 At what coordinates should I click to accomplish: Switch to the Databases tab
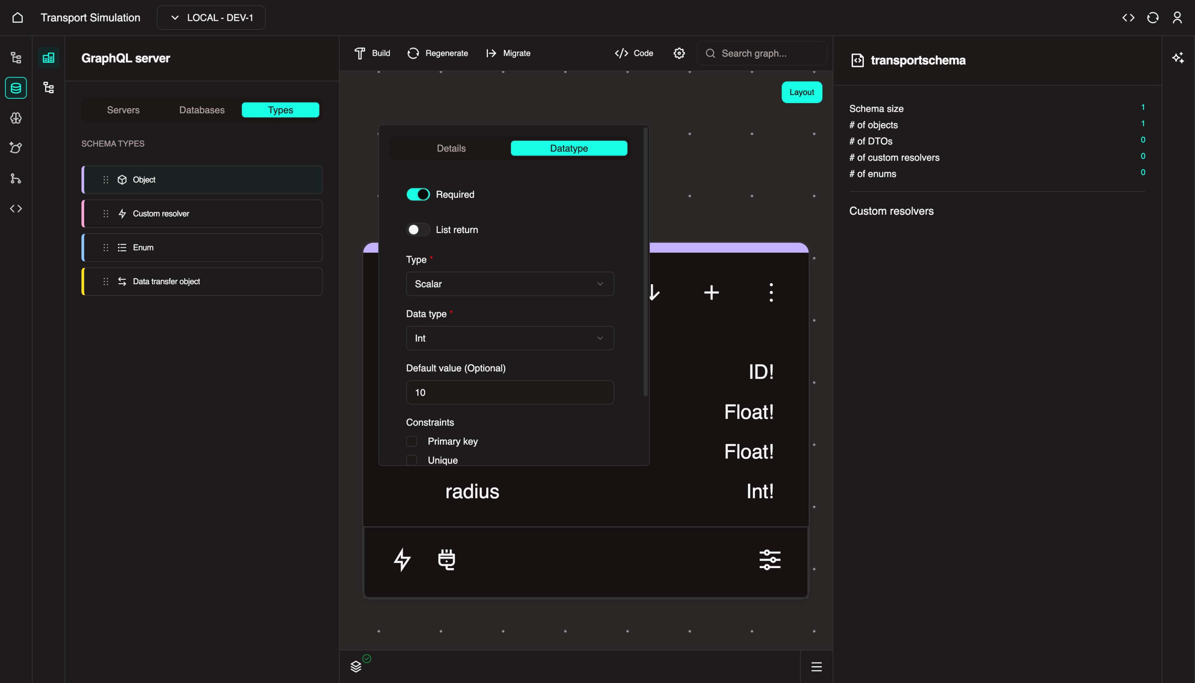point(202,110)
